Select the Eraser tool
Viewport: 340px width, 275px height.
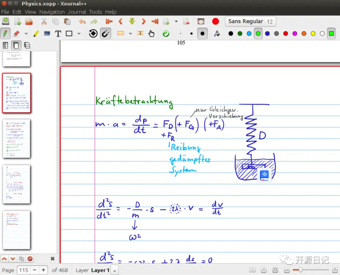coord(17,34)
